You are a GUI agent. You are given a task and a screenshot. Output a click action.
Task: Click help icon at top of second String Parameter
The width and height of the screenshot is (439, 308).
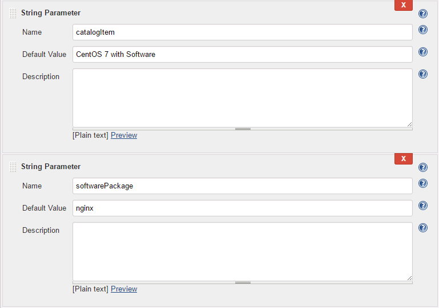click(x=423, y=167)
